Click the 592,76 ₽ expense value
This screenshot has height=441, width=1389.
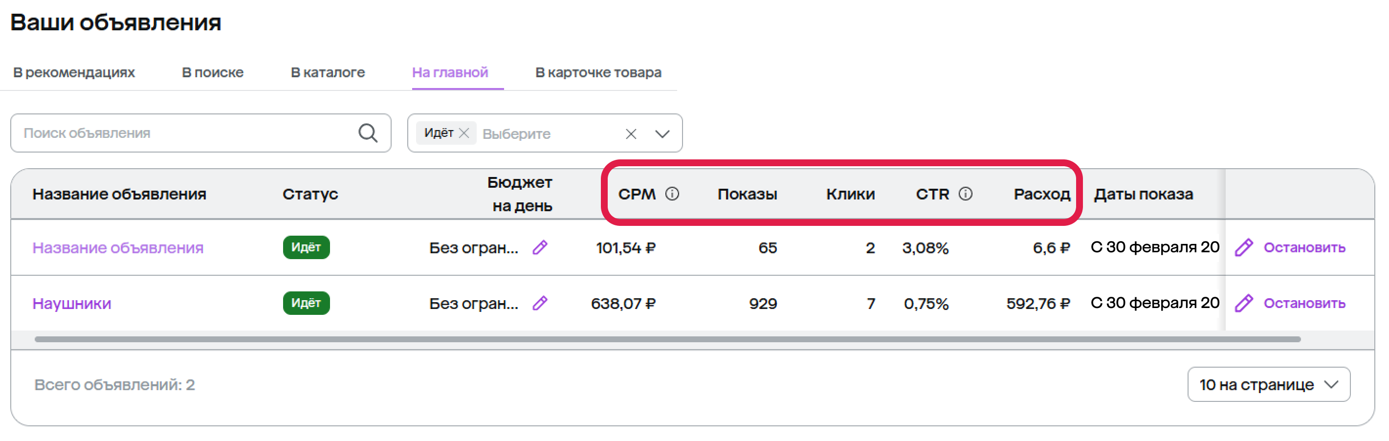1038,303
